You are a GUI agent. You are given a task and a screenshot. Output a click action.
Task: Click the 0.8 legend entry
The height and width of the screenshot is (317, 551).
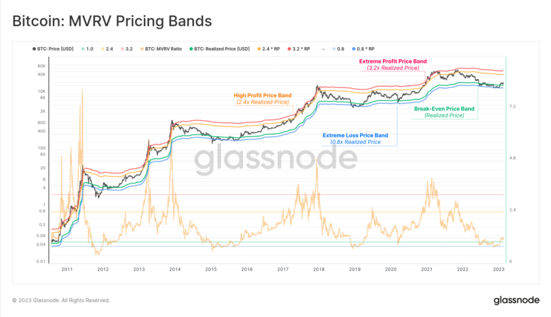(338, 49)
